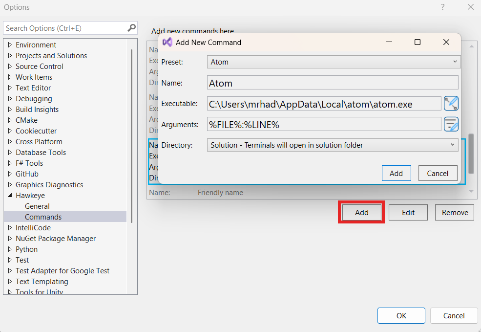Click the Name input field containing Atom
Viewport: 481px width, 332px height.
tap(333, 83)
